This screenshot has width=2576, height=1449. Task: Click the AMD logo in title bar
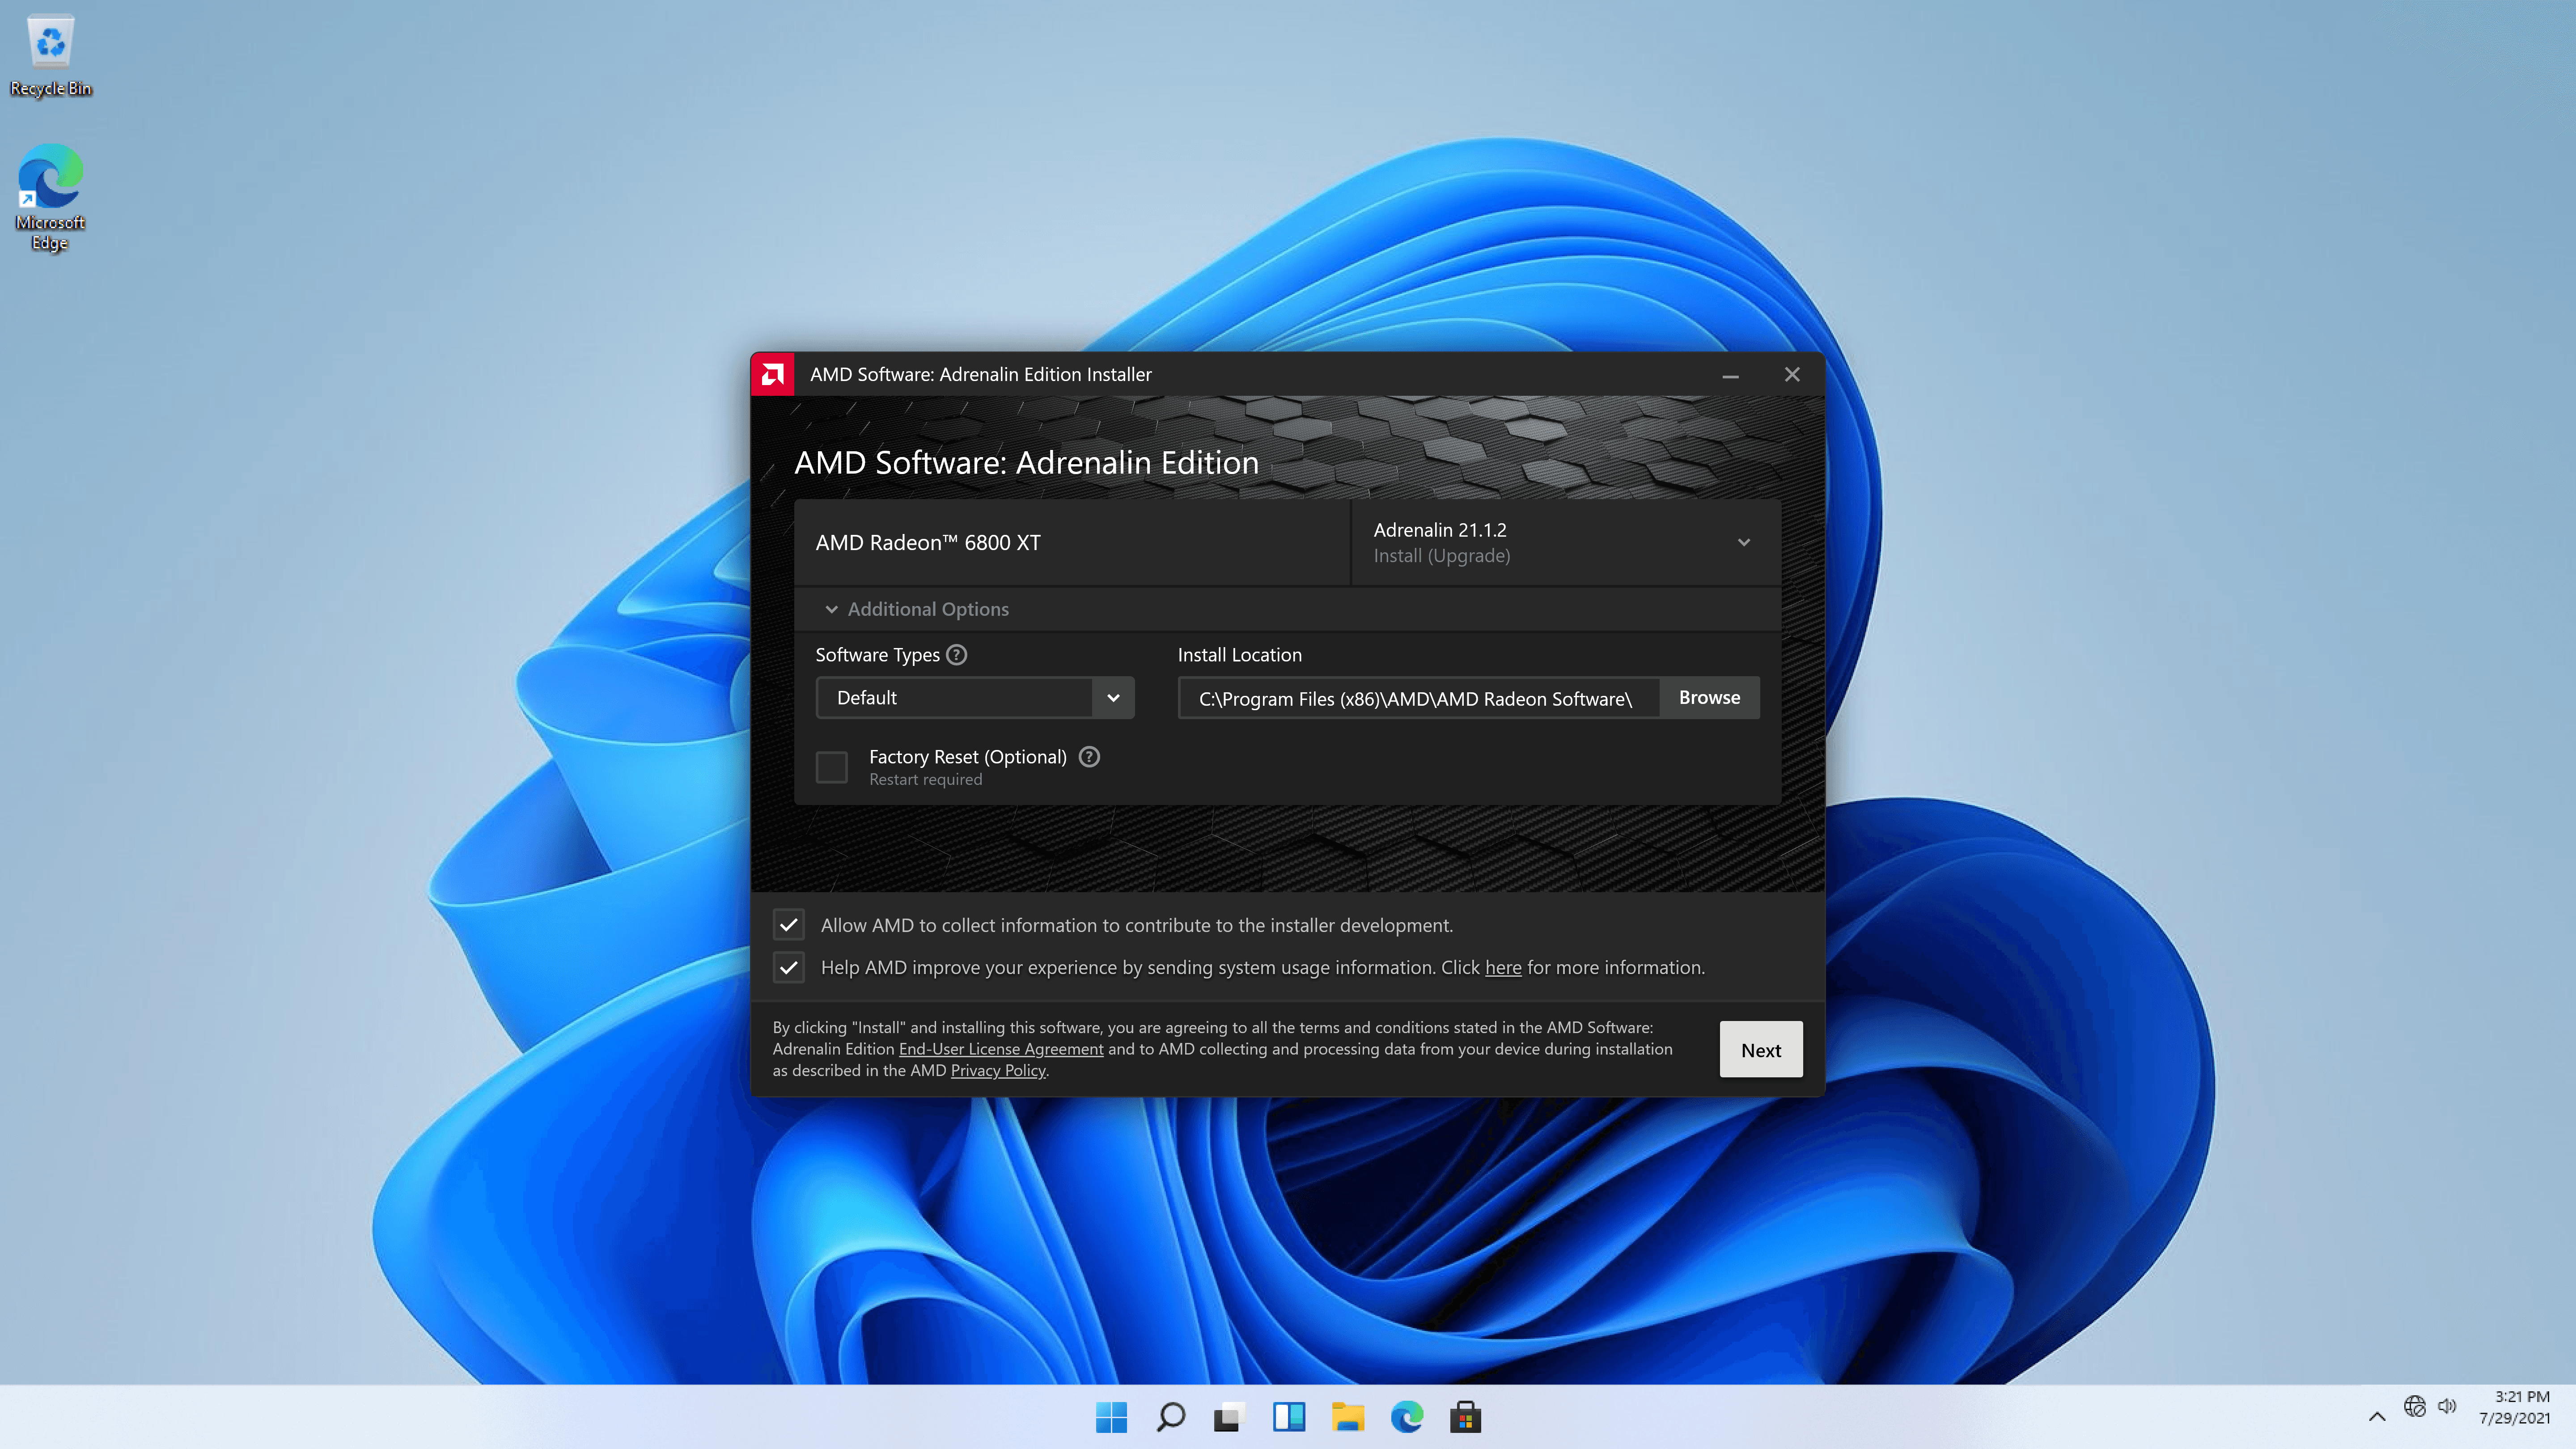pyautogui.click(x=772, y=374)
